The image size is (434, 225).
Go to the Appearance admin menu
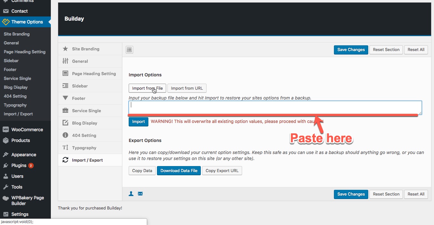point(25,155)
